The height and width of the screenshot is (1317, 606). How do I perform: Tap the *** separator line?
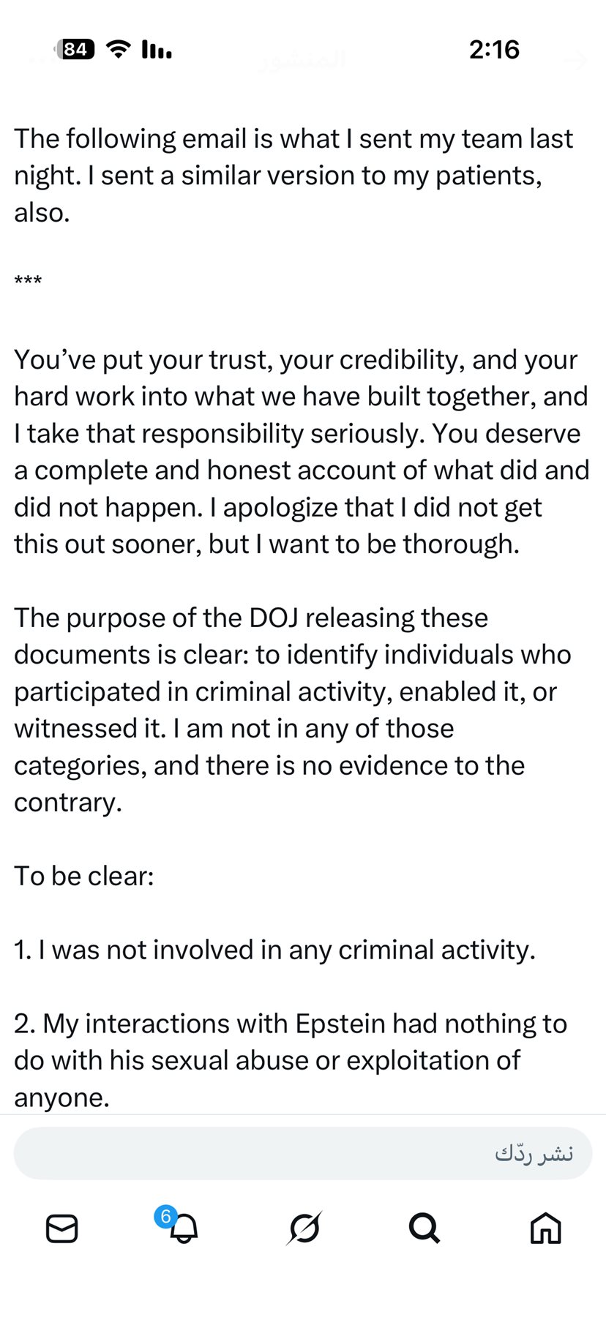pos(29,282)
